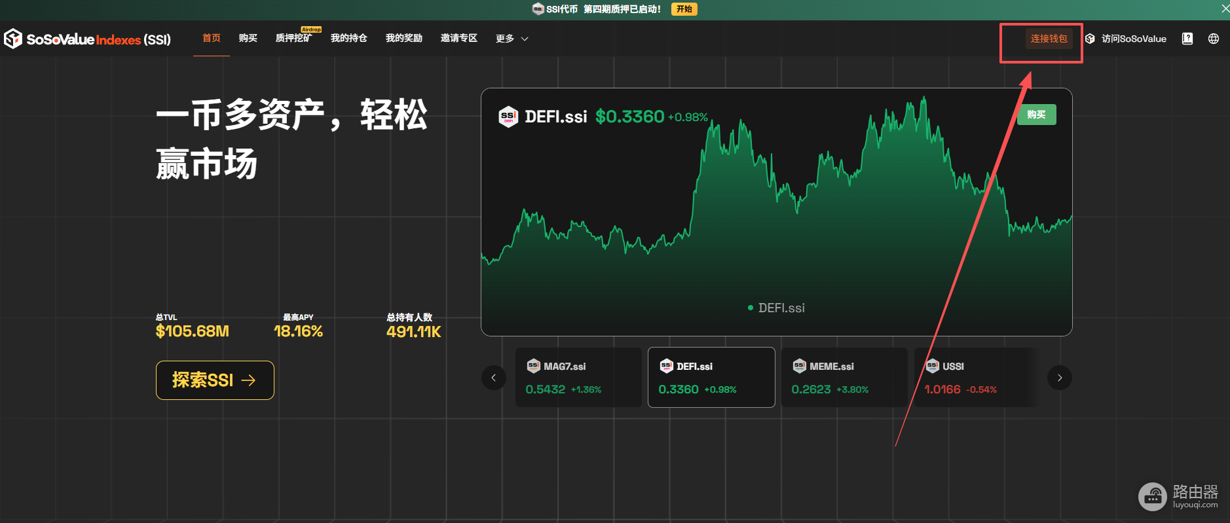Open the language globe icon
Image resolution: width=1230 pixels, height=523 pixels.
coord(1214,39)
